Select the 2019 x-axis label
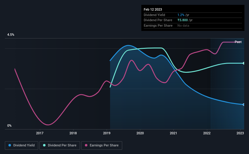This screenshot has height=154, width=249. tap(107, 133)
